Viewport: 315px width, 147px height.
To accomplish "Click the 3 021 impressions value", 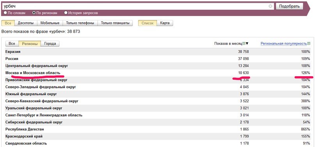I will click(x=244, y=108).
